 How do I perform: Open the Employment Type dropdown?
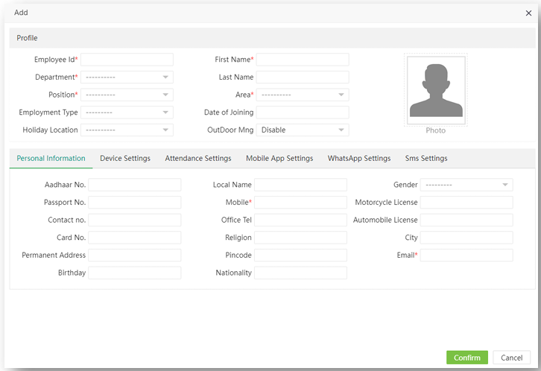[127, 112]
